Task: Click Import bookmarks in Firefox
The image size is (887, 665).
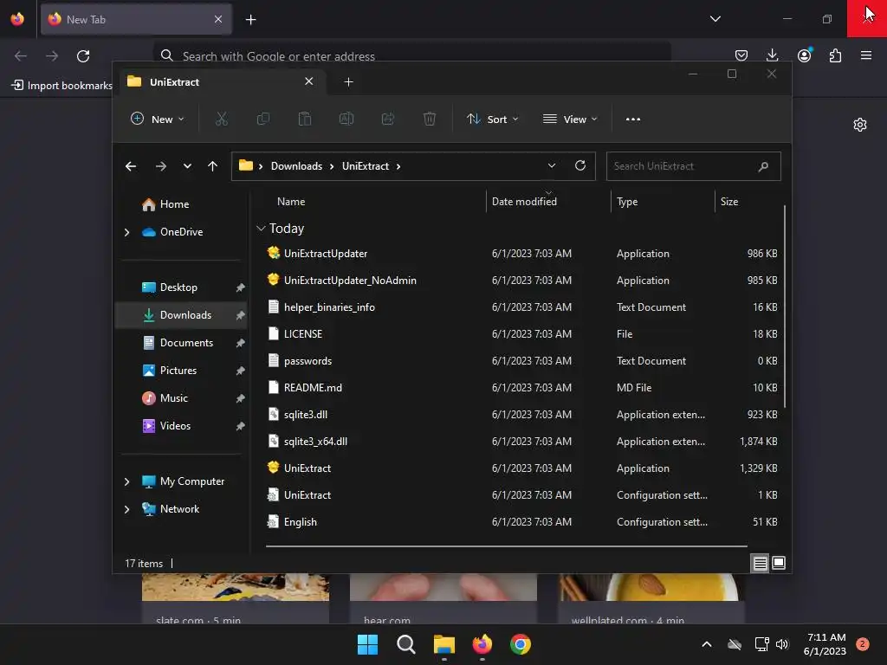Action: pyautogui.click(x=62, y=86)
